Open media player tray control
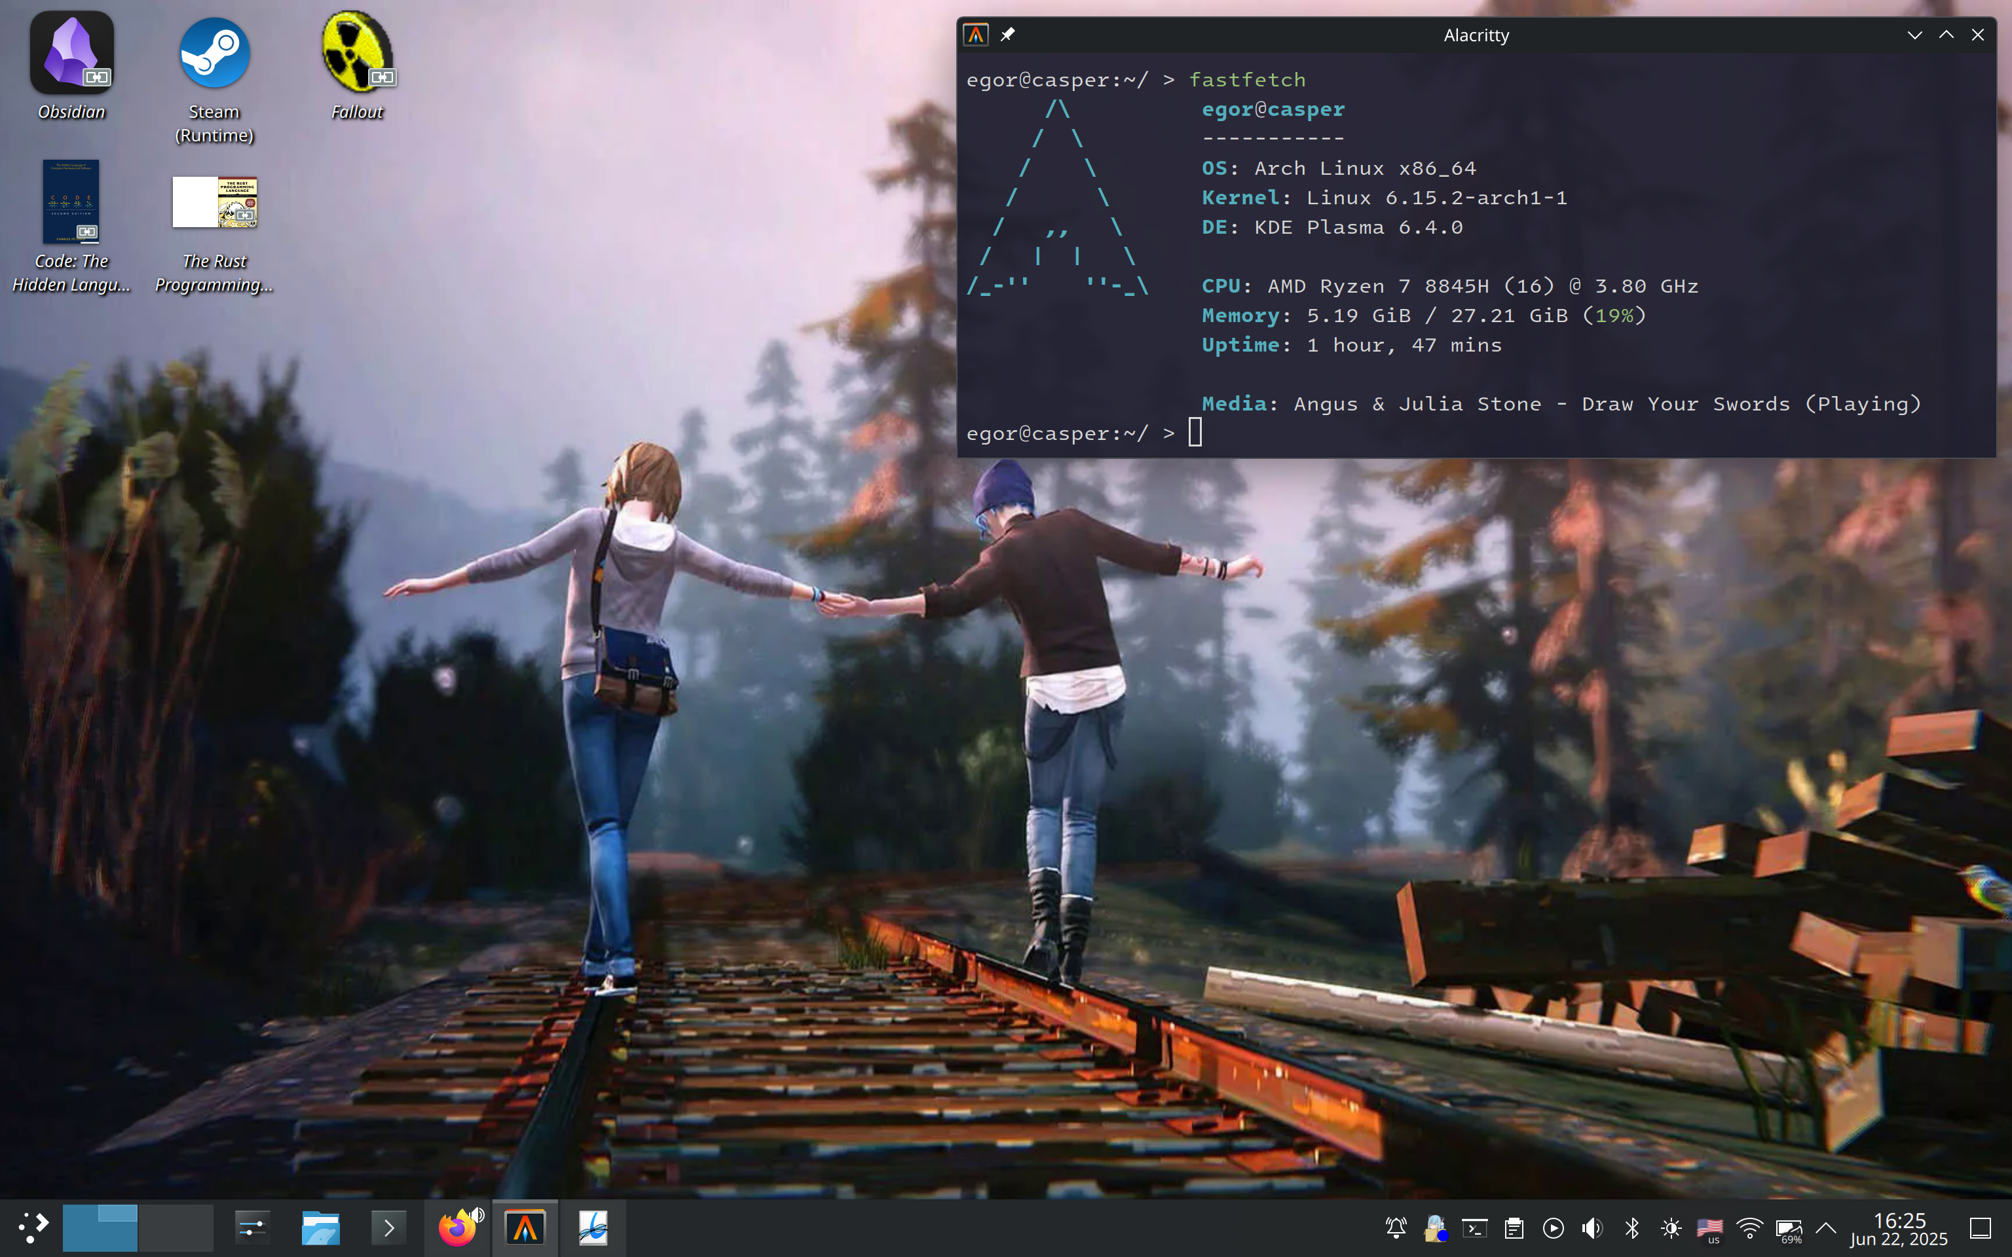The width and height of the screenshot is (2012, 1257). [1553, 1228]
